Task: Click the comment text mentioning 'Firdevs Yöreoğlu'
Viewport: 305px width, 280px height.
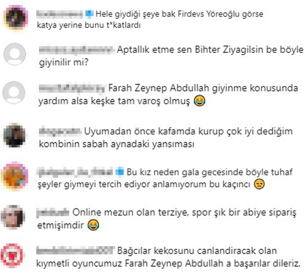Action: [x=150, y=20]
